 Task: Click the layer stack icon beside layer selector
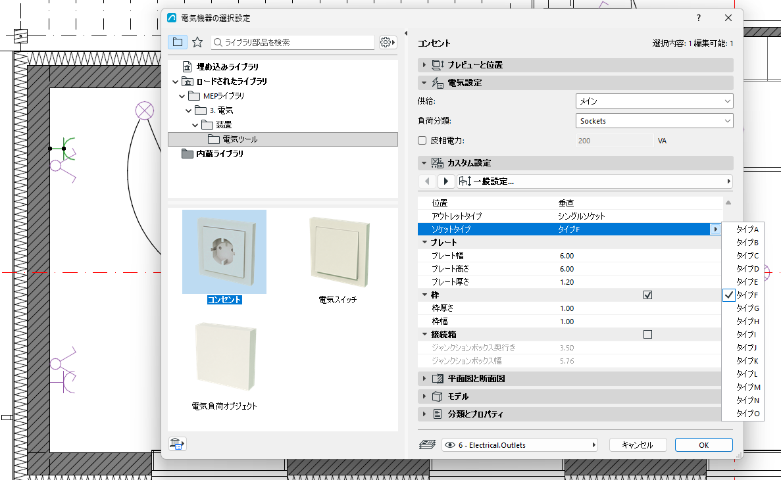[x=428, y=444]
